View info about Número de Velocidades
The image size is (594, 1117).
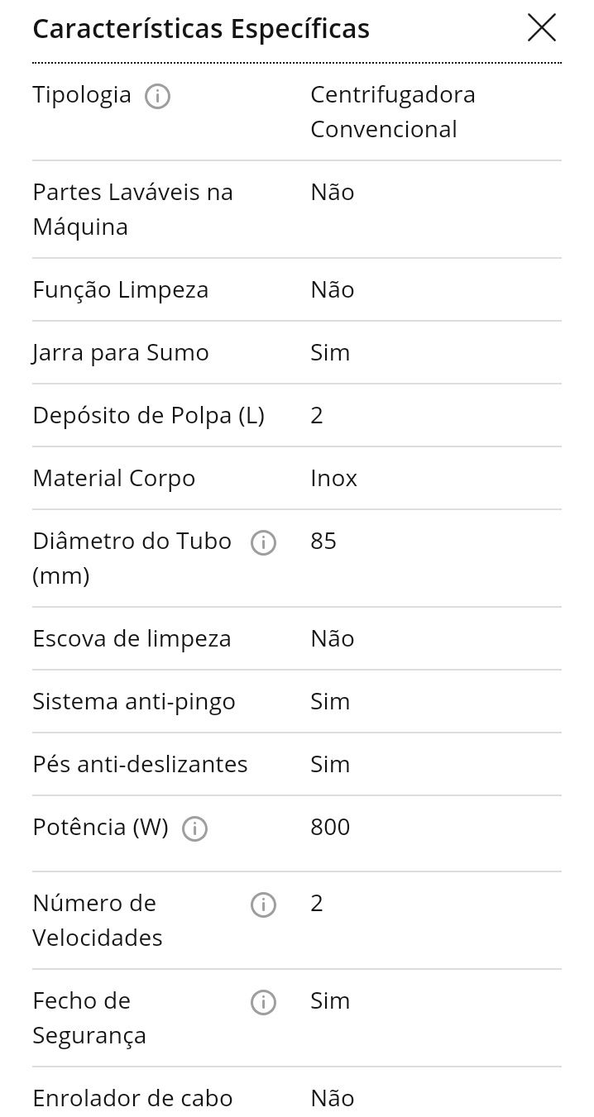(x=263, y=905)
